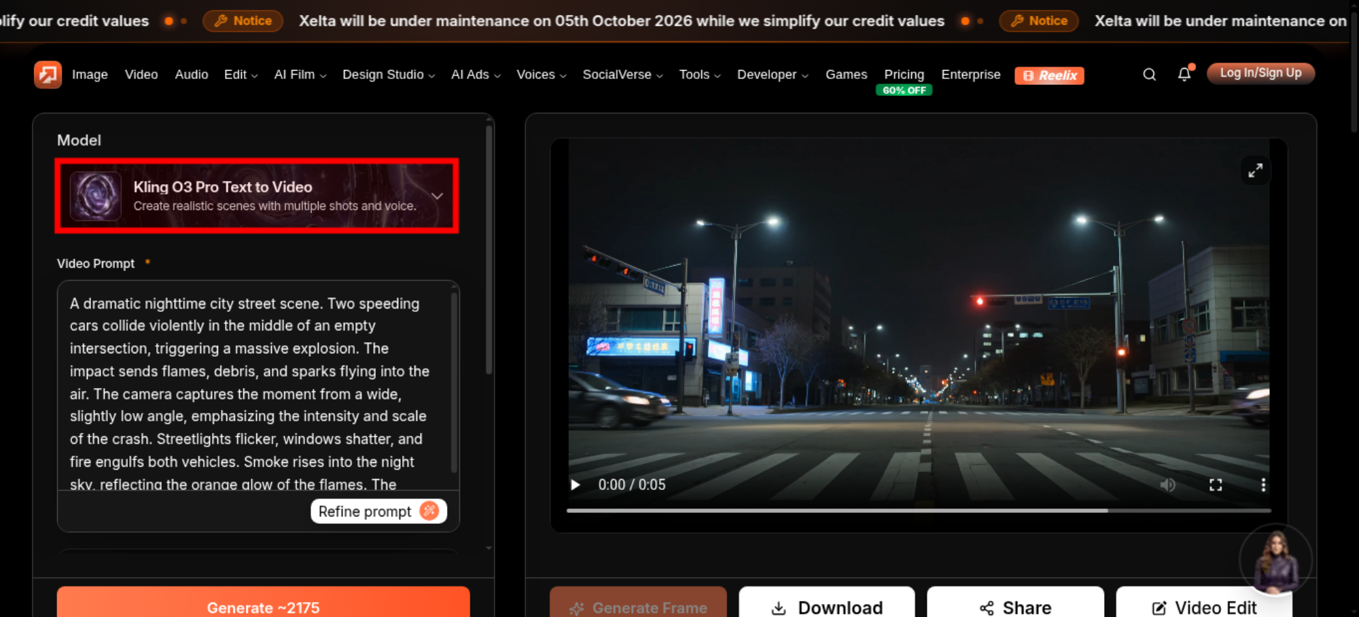The width and height of the screenshot is (1359, 617).
Task: Click the orange site logo icon
Action: point(48,75)
